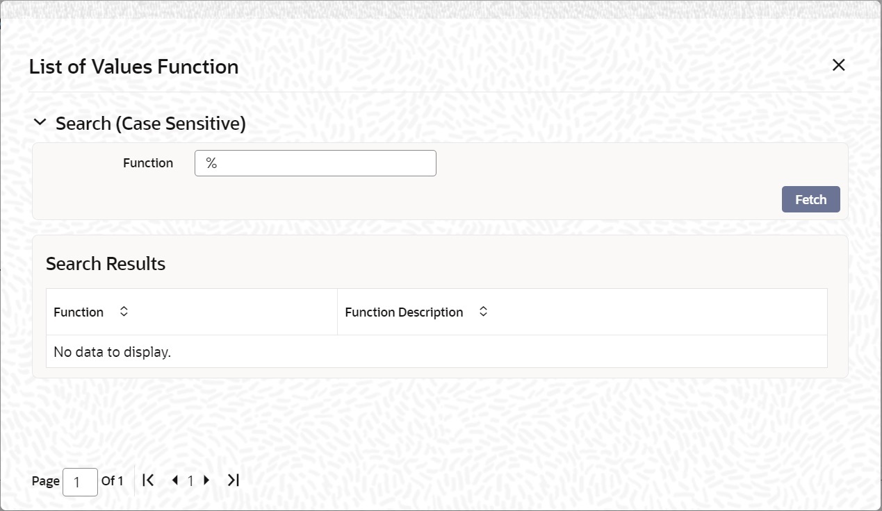Screen dimensions: 882x511
Task: Sort results by the Function column icon
Action: 124,312
